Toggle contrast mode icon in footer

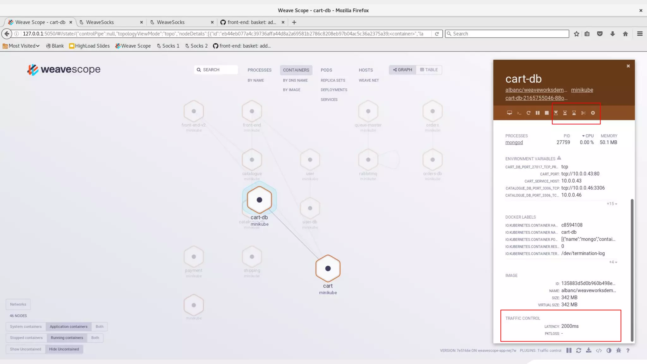[609, 350]
